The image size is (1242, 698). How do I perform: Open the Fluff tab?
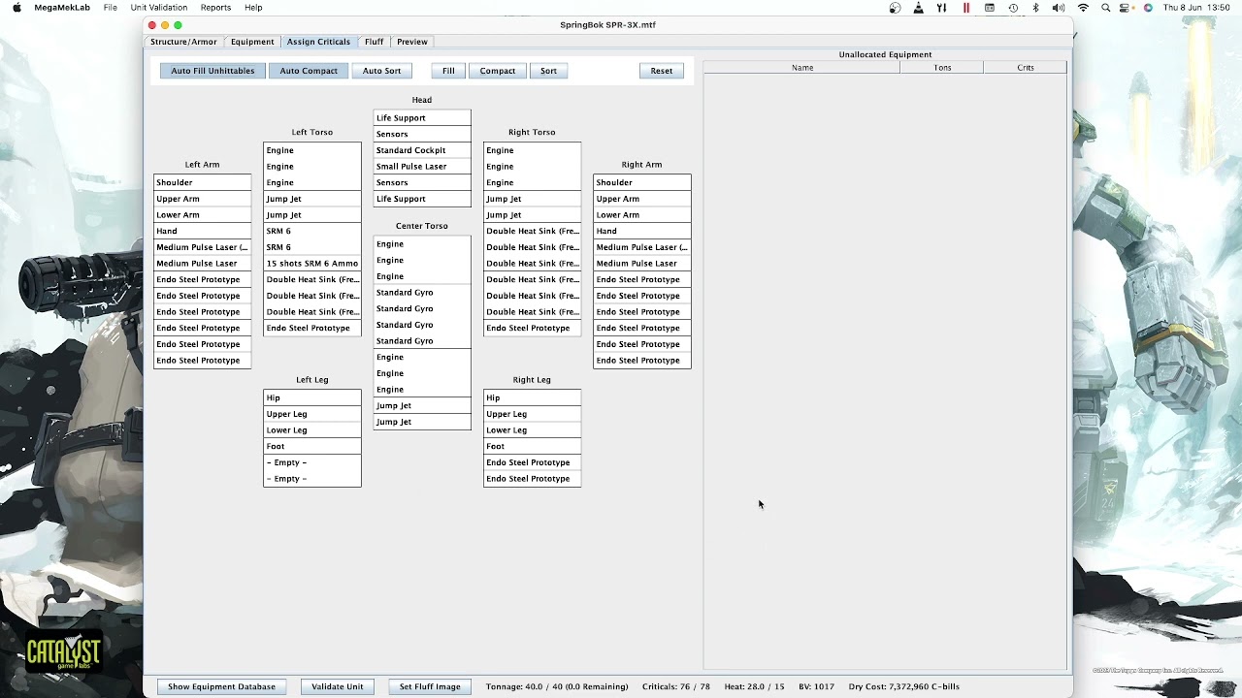[374, 42]
